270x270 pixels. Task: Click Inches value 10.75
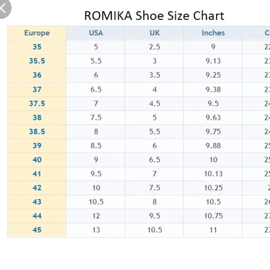pyautogui.click(x=213, y=216)
